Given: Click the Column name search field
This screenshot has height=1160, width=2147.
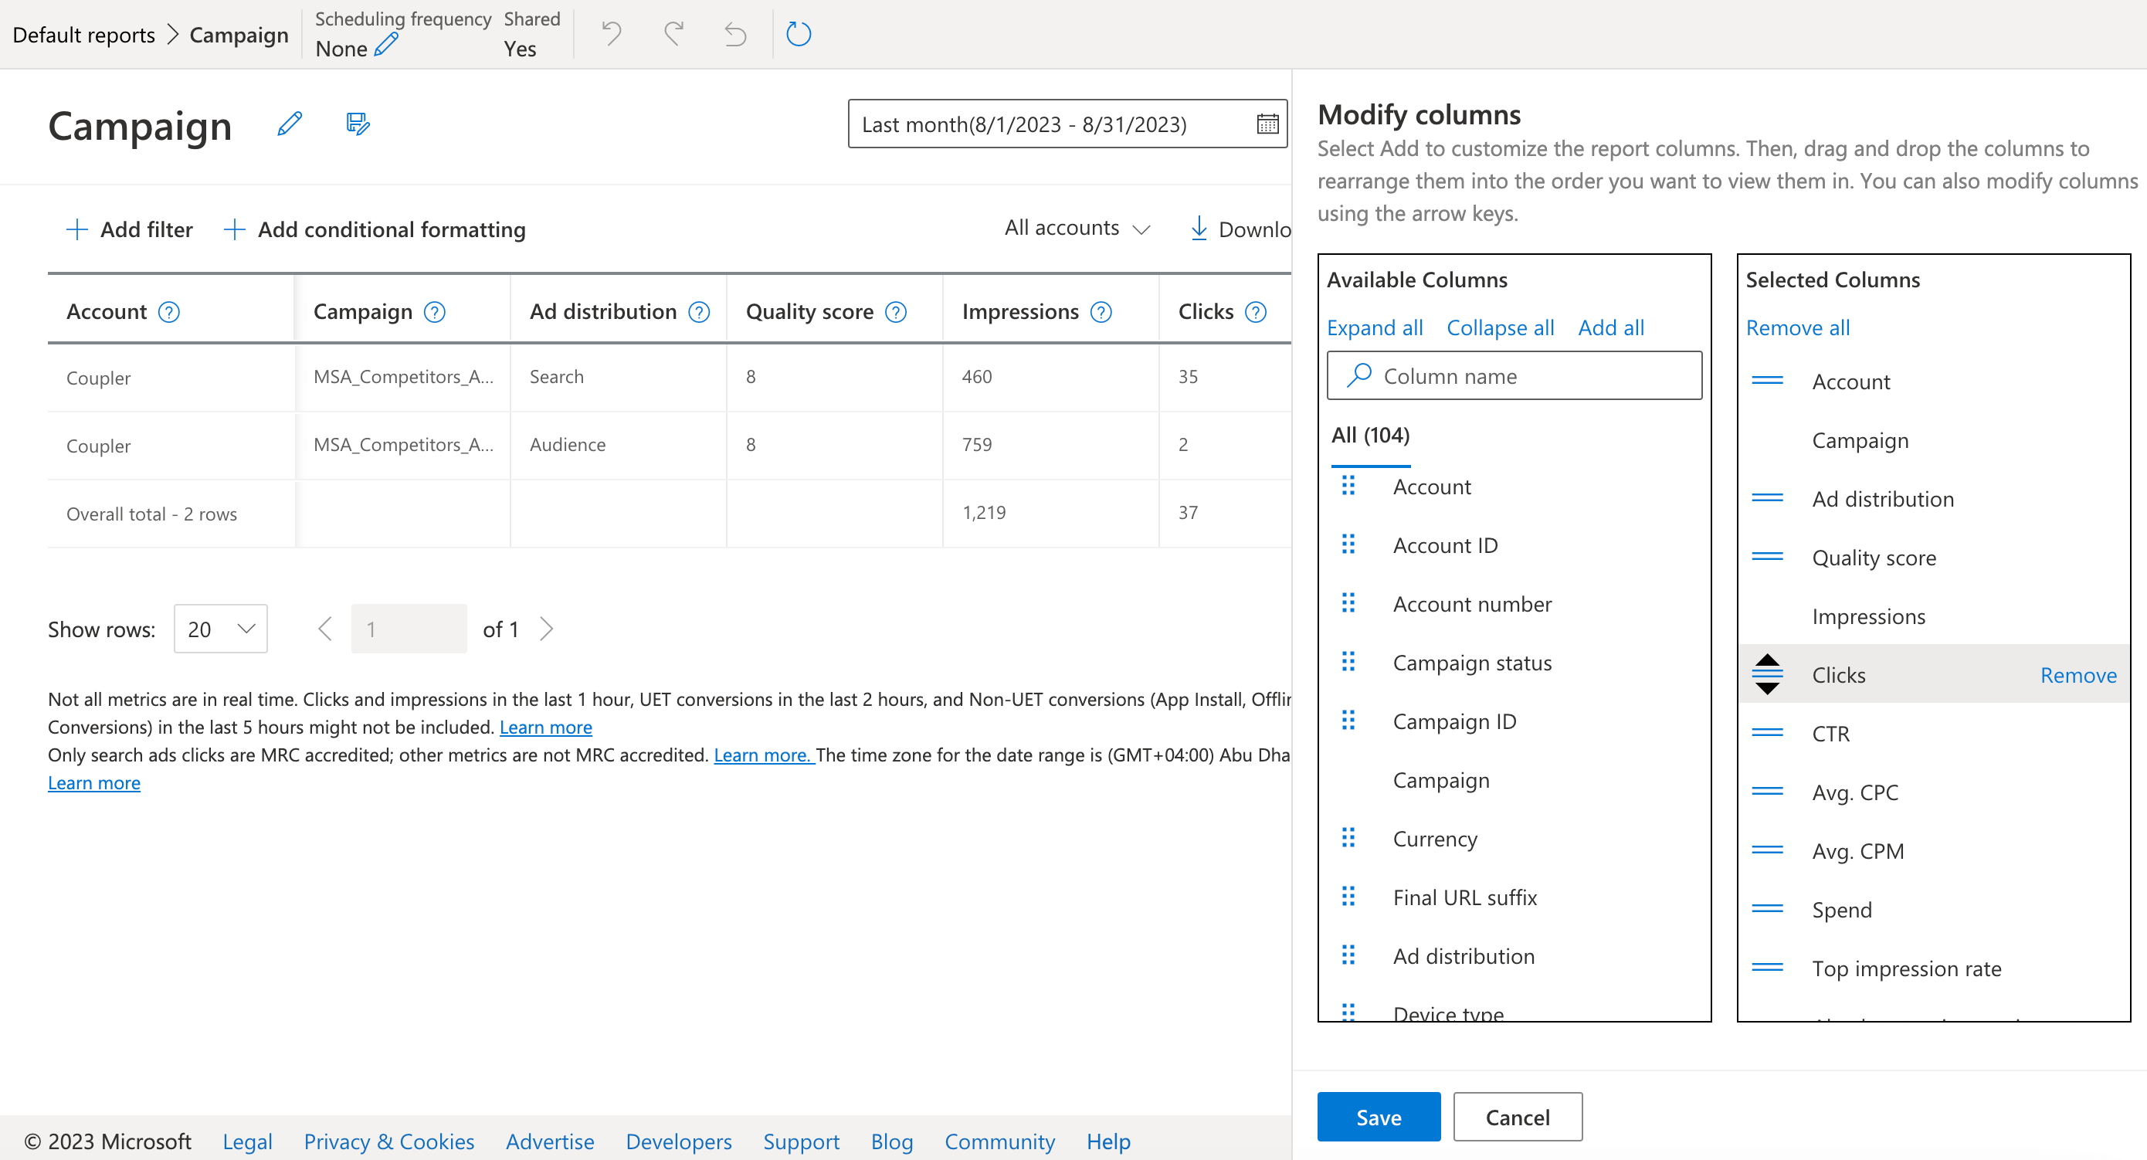Looking at the screenshot, I should click(1514, 376).
